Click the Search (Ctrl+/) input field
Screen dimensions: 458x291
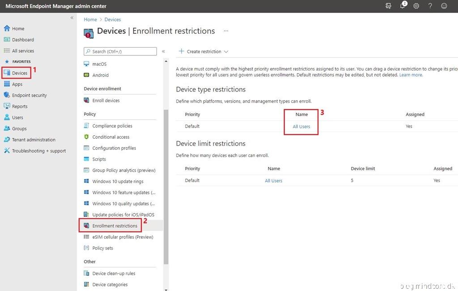(120, 51)
